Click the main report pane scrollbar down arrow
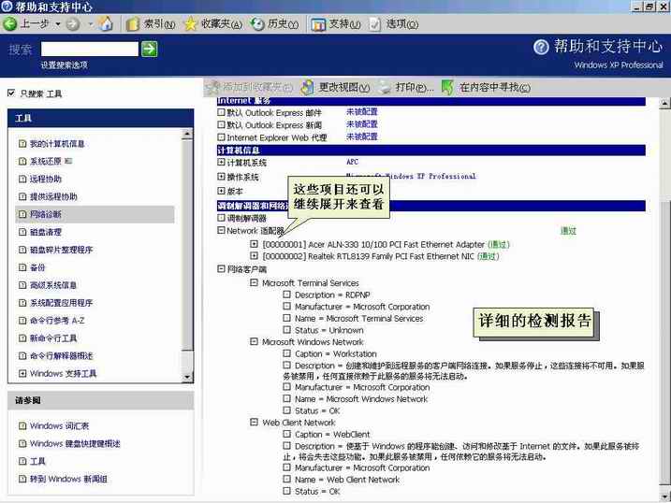Image resolution: width=671 pixels, height=503 pixels. point(664,496)
